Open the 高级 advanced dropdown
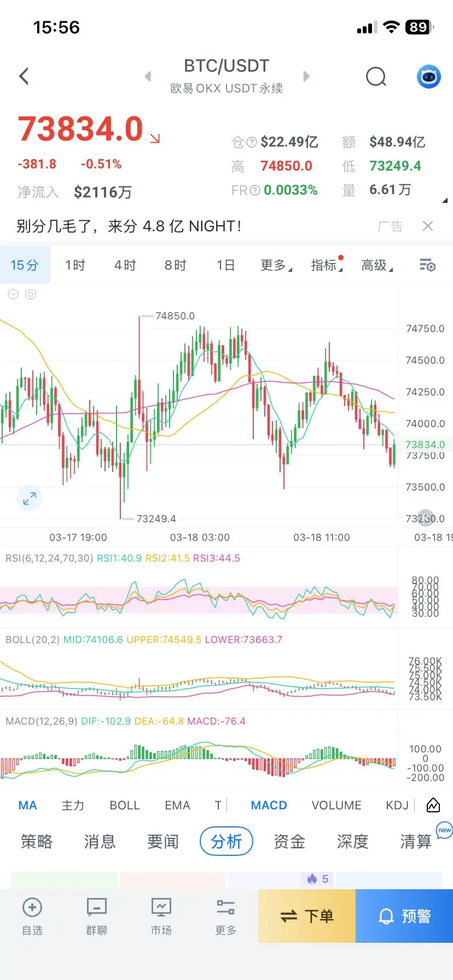The width and height of the screenshot is (453, 980). pyautogui.click(x=377, y=265)
